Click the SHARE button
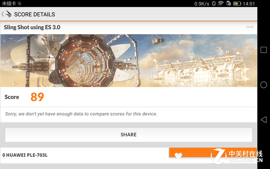The image size is (270, 169). [128, 135]
